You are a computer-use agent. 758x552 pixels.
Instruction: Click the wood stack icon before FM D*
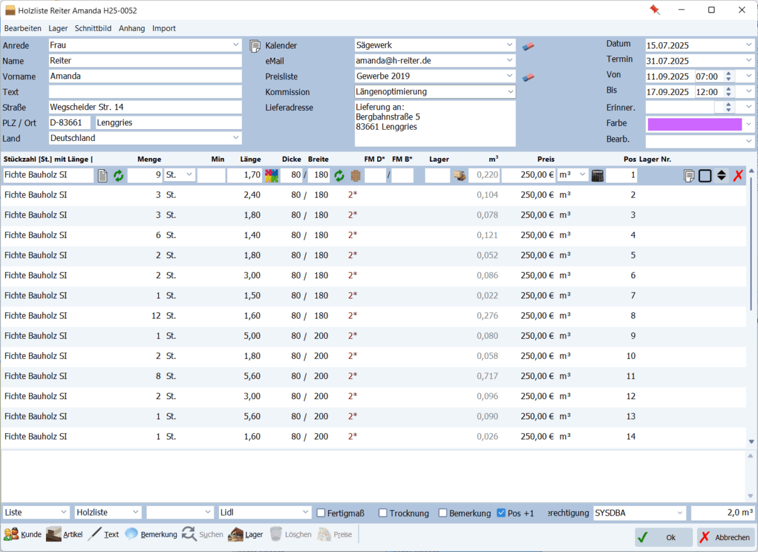point(356,176)
